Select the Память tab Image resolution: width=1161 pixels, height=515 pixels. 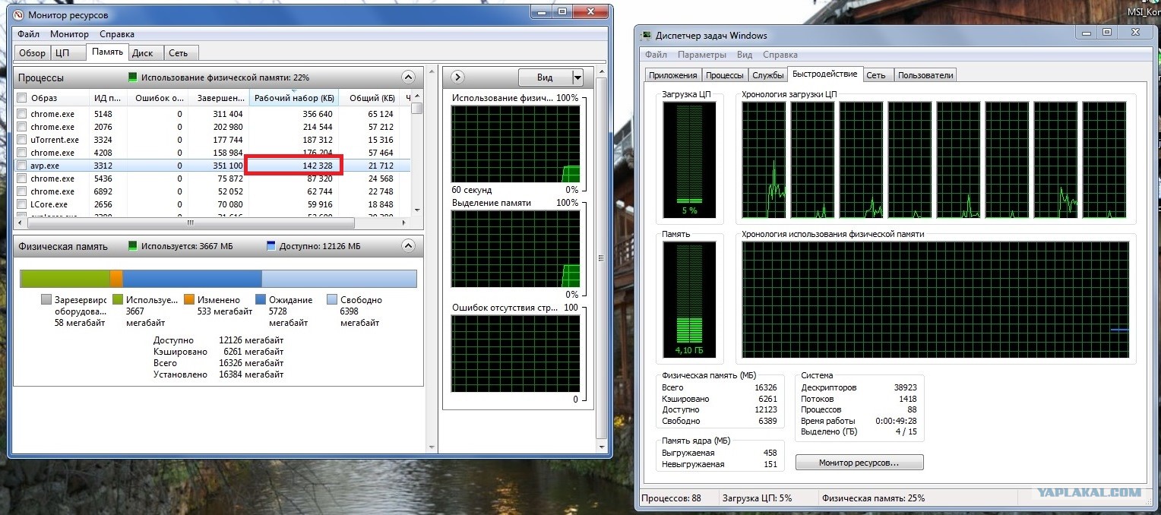(x=107, y=52)
